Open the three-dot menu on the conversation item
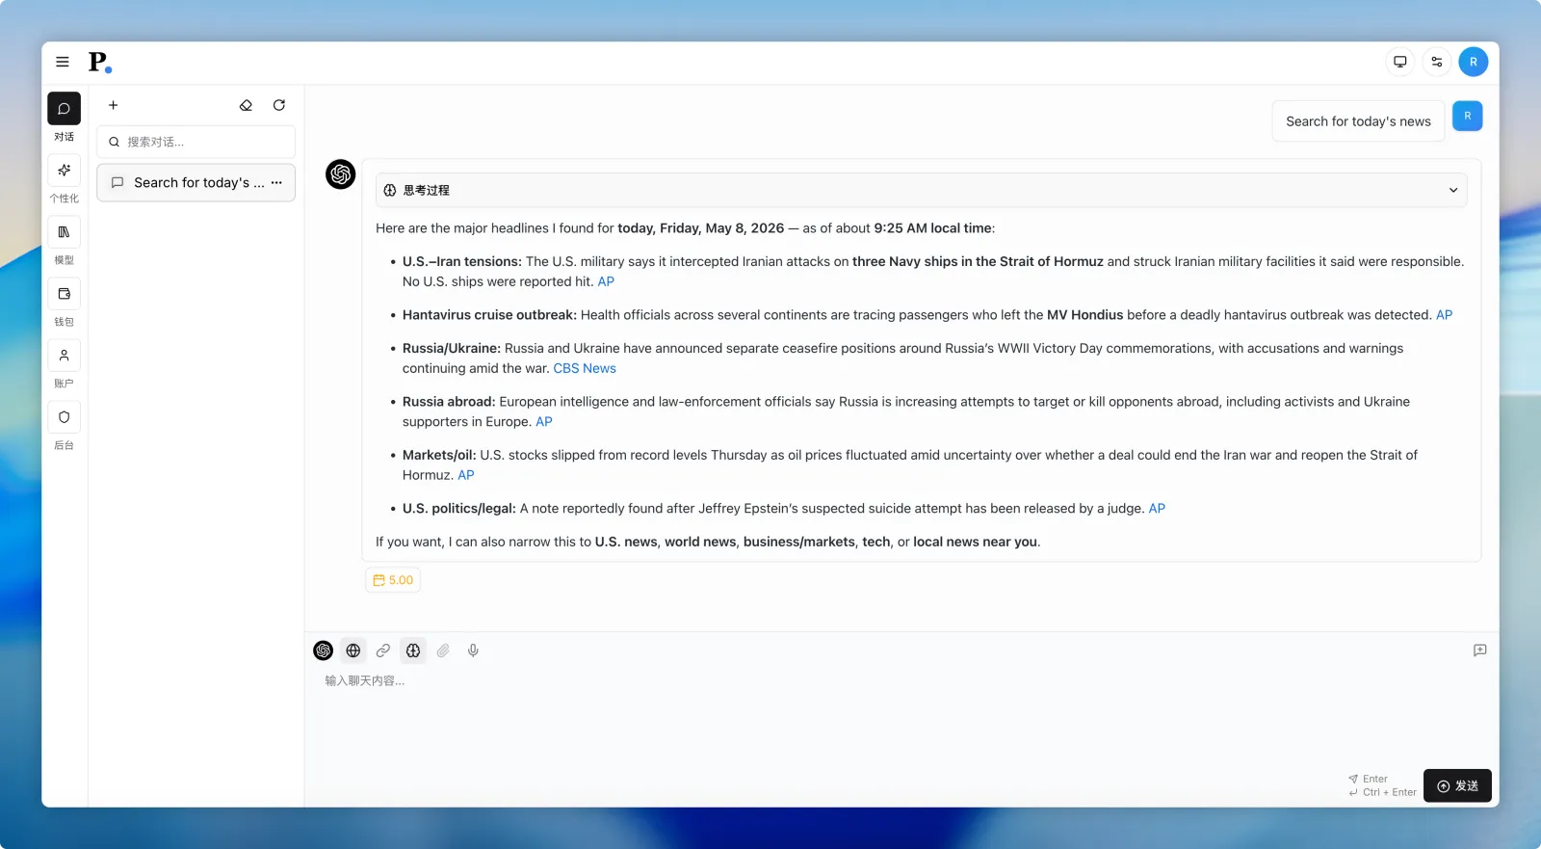The height and width of the screenshot is (849, 1541). click(x=276, y=182)
